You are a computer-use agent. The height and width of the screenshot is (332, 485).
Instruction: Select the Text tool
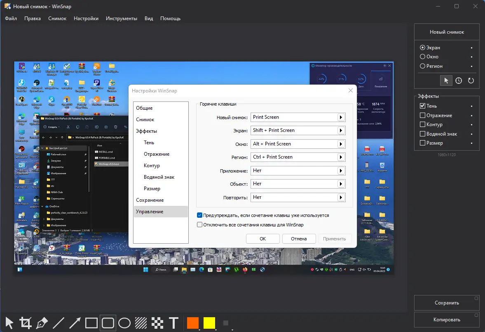point(173,323)
